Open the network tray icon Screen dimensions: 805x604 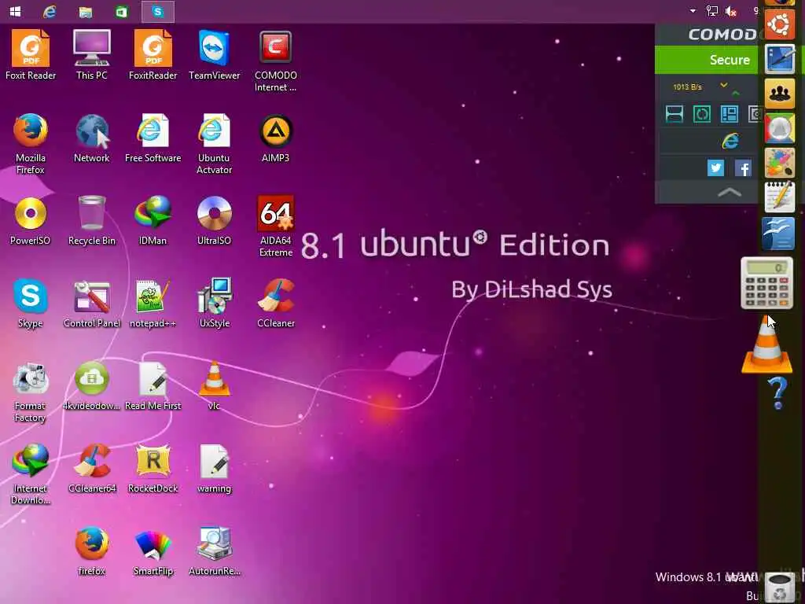(x=712, y=11)
